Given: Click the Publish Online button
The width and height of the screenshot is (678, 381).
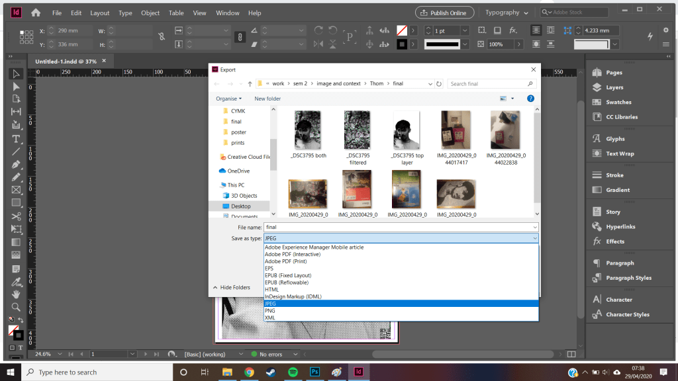Looking at the screenshot, I should (444, 13).
